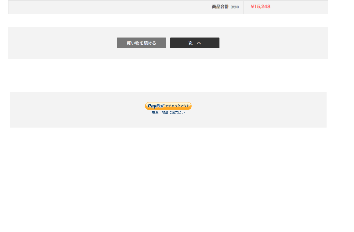Click the white gap between the two gray panels

[x=168, y=76]
